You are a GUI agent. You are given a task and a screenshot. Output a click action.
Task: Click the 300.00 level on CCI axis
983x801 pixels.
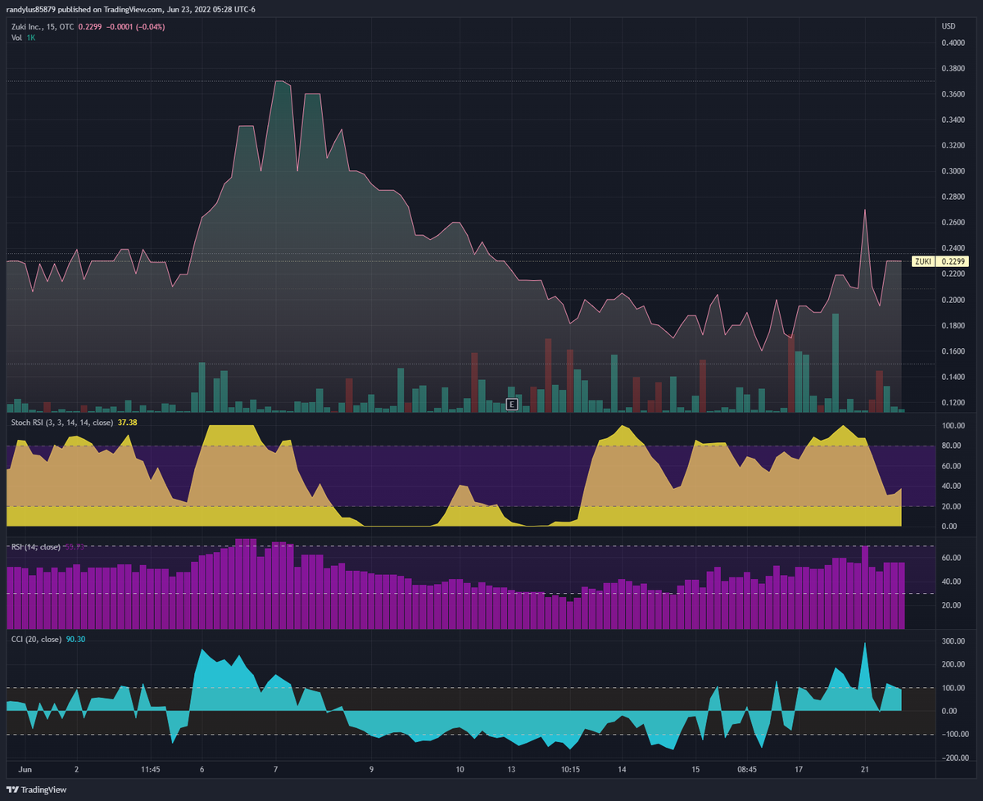coord(953,641)
